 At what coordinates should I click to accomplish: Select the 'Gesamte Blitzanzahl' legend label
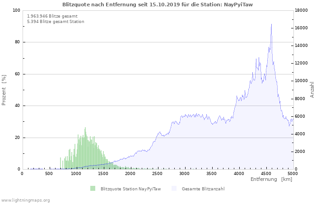click(203, 189)
